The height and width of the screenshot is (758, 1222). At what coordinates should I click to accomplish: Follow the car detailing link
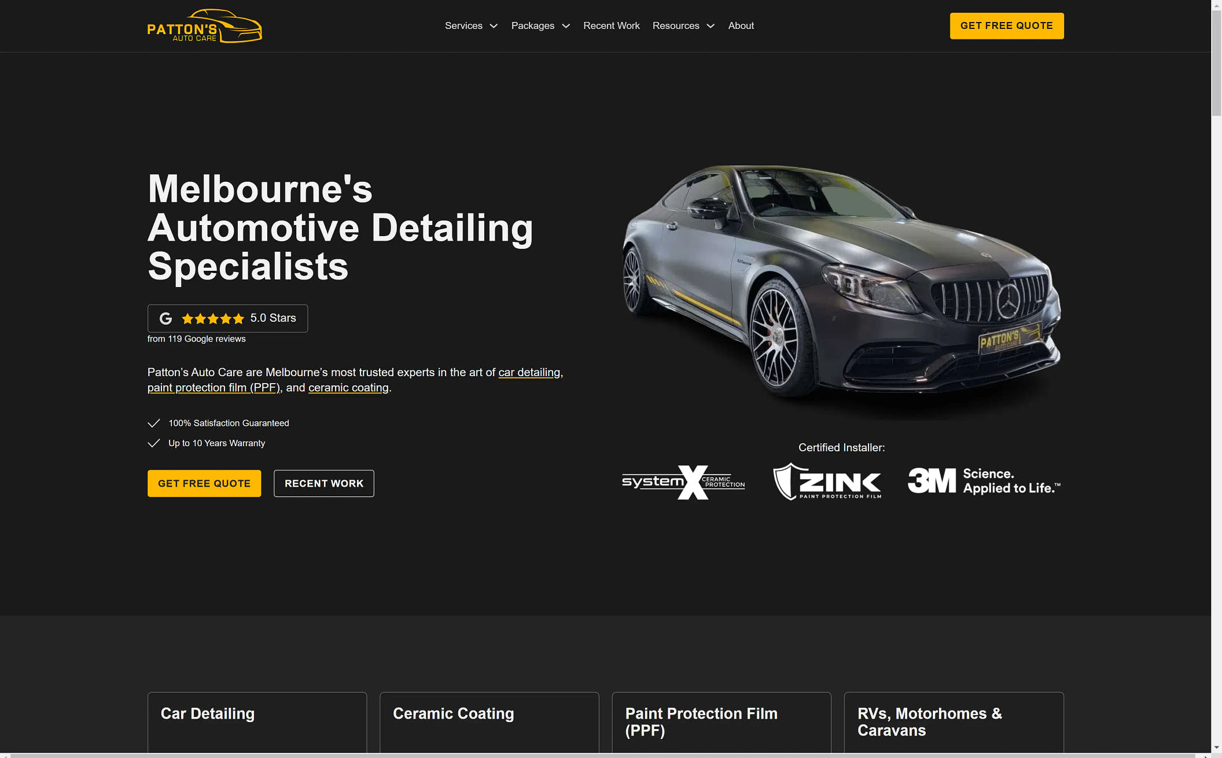(x=529, y=372)
